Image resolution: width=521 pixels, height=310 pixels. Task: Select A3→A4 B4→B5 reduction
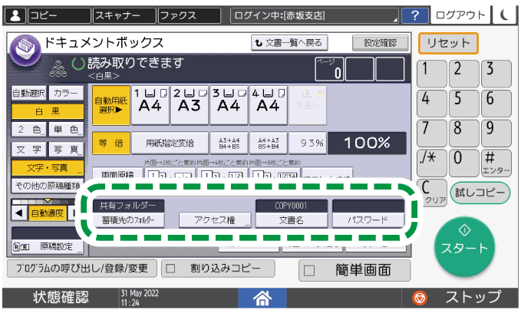[x=229, y=143]
